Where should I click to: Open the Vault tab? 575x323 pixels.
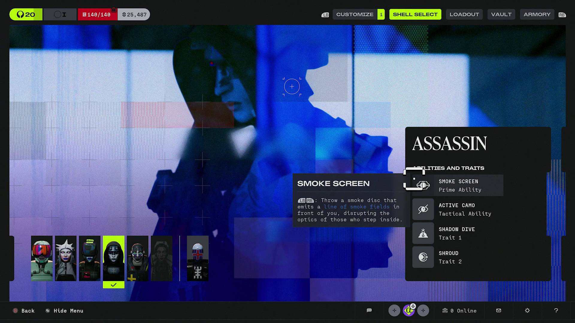501,14
